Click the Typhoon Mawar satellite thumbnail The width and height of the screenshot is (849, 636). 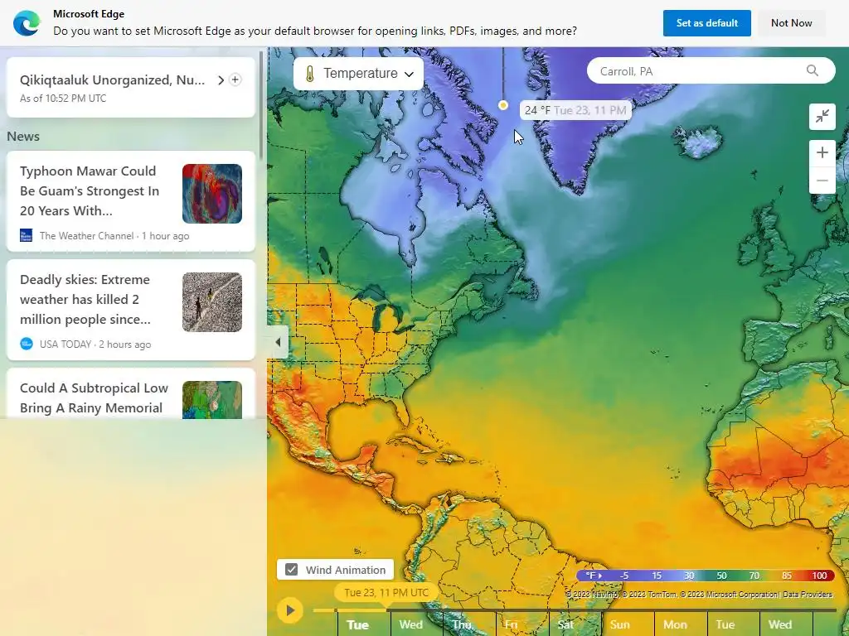212,194
